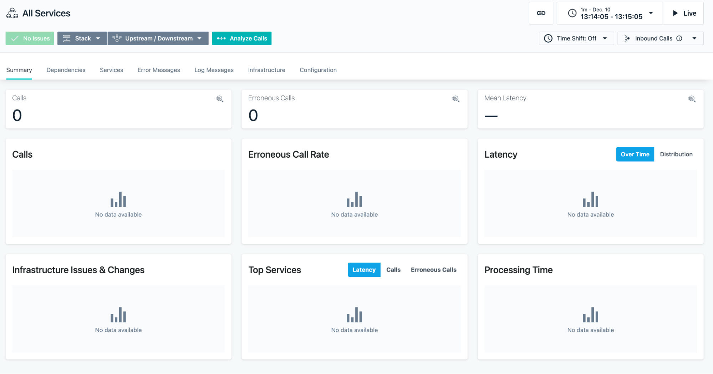Show Top Services by Erroneous Calls

[x=433, y=270]
